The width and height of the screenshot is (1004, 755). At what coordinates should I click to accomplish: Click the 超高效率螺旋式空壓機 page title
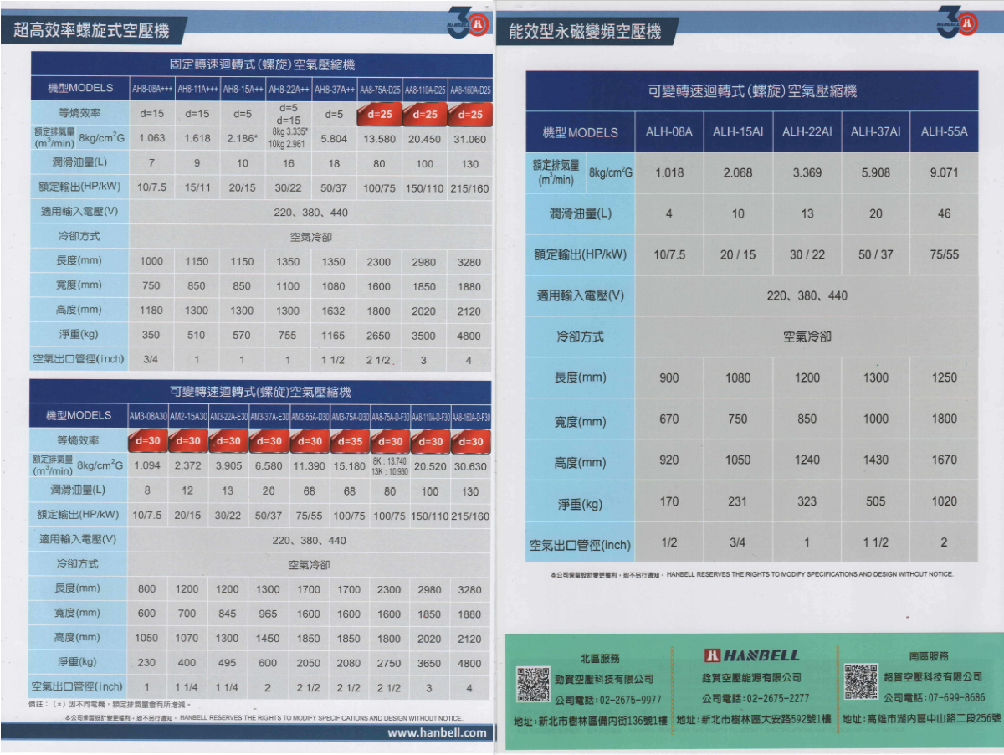[91, 31]
